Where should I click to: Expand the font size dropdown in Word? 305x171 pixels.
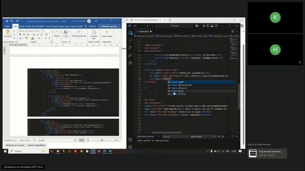pyautogui.click(x=50, y=31)
